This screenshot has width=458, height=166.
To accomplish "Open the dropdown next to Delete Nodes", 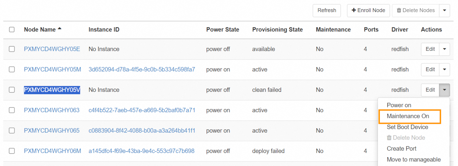I will pos(444,10).
